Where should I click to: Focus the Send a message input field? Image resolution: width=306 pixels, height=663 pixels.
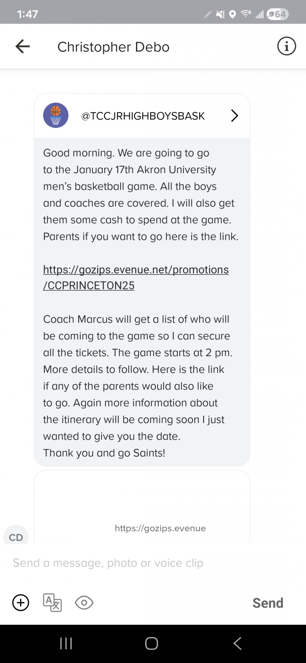(x=153, y=563)
